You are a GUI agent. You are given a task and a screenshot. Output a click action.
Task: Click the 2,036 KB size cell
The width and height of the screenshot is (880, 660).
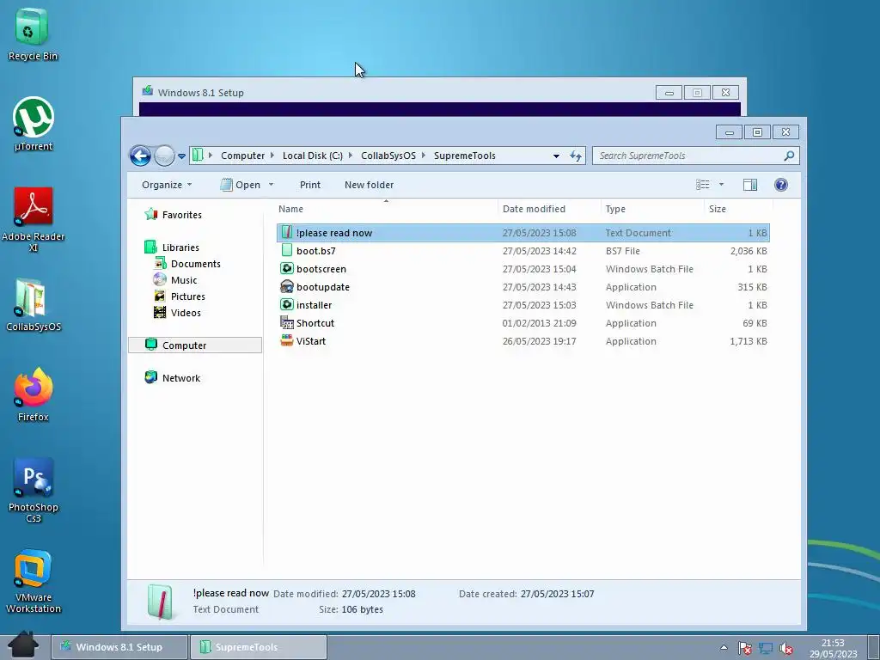point(749,251)
